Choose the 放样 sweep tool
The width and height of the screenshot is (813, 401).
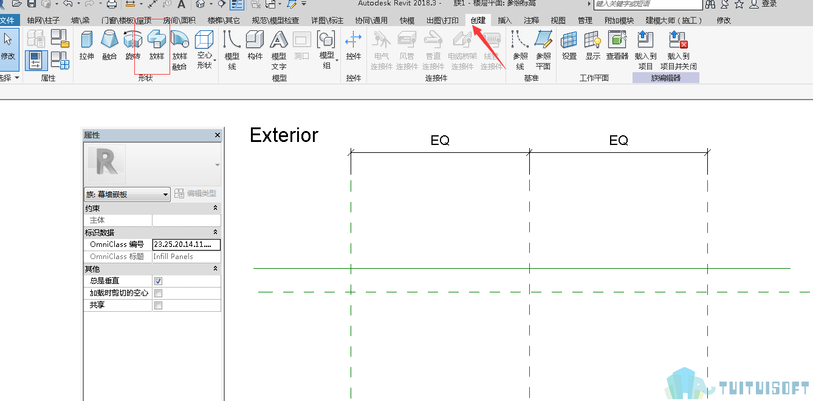coord(157,46)
